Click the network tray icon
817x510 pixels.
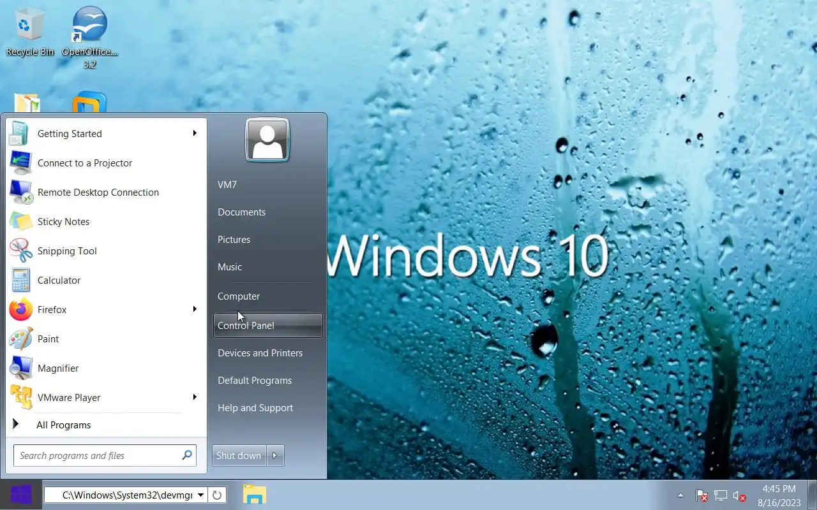(x=721, y=495)
